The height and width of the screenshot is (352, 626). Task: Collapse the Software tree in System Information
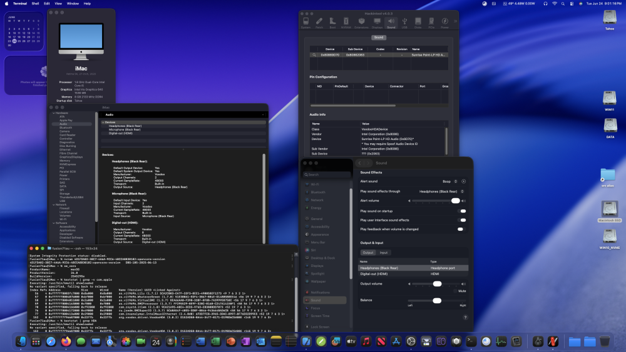pyautogui.click(x=53, y=223)
